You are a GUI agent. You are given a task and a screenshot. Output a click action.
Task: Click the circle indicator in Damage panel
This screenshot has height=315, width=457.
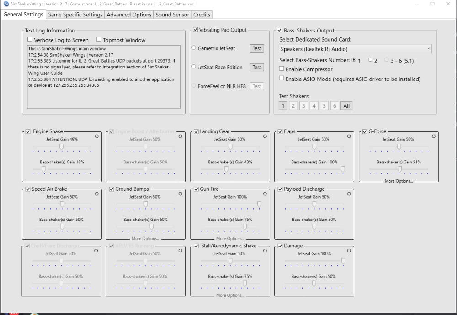(x=349, y=251)
